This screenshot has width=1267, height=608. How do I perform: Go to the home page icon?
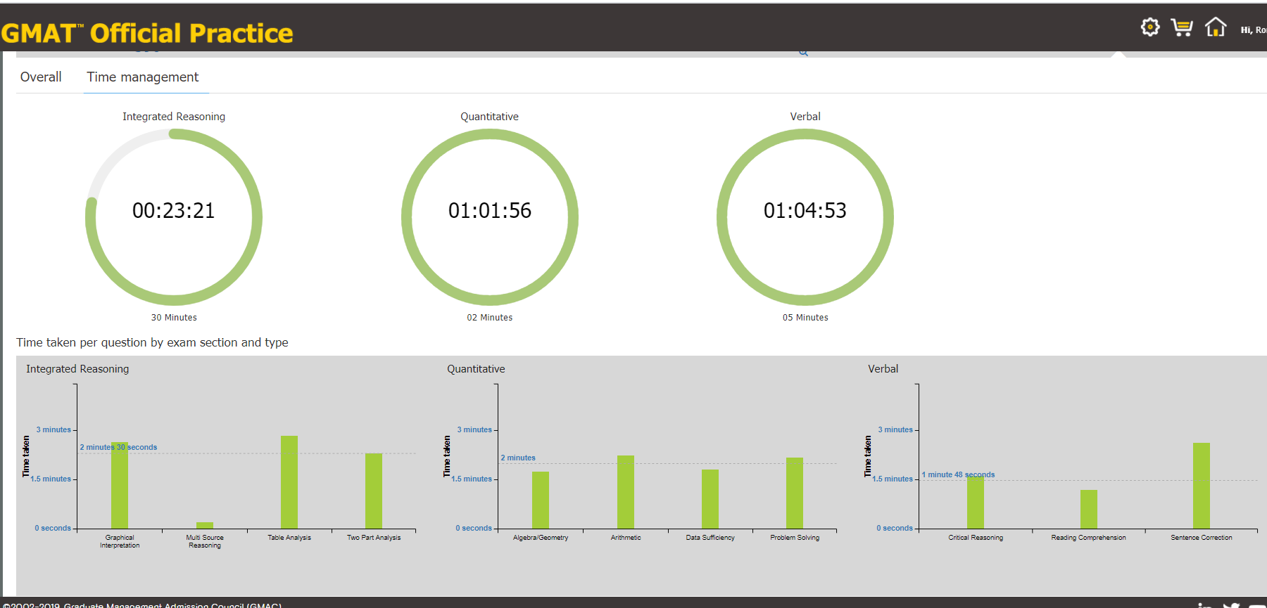(x=1215, y=27)
